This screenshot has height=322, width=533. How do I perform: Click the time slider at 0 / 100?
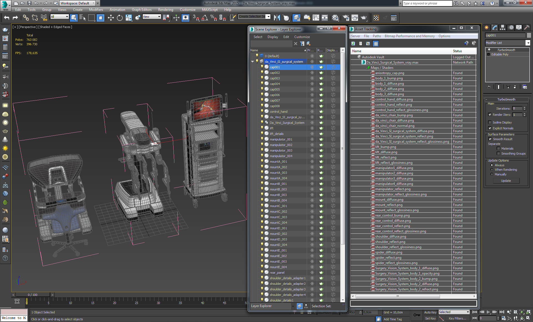click(33, 295)
